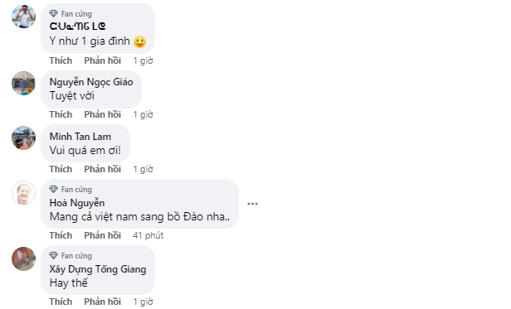This screenshot has height=309, width=511.
Task: Click the "41 phút" timestamp link
Action: click(148, 235)
